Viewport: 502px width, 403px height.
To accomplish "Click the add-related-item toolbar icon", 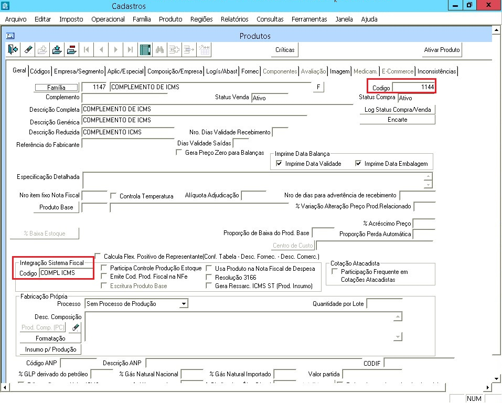I will 175,50.
